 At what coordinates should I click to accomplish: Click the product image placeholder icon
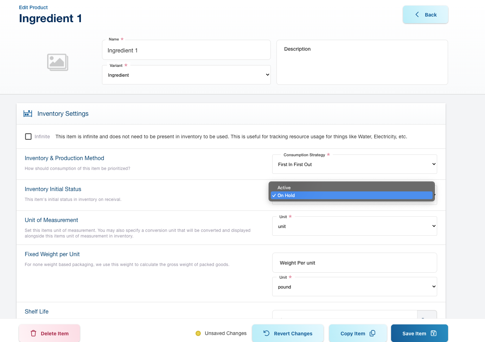(x=58, y=62)
